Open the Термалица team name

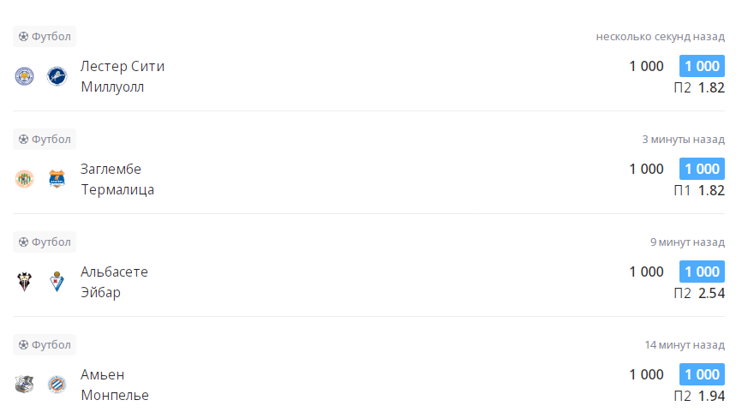click(x=117, y=189)
